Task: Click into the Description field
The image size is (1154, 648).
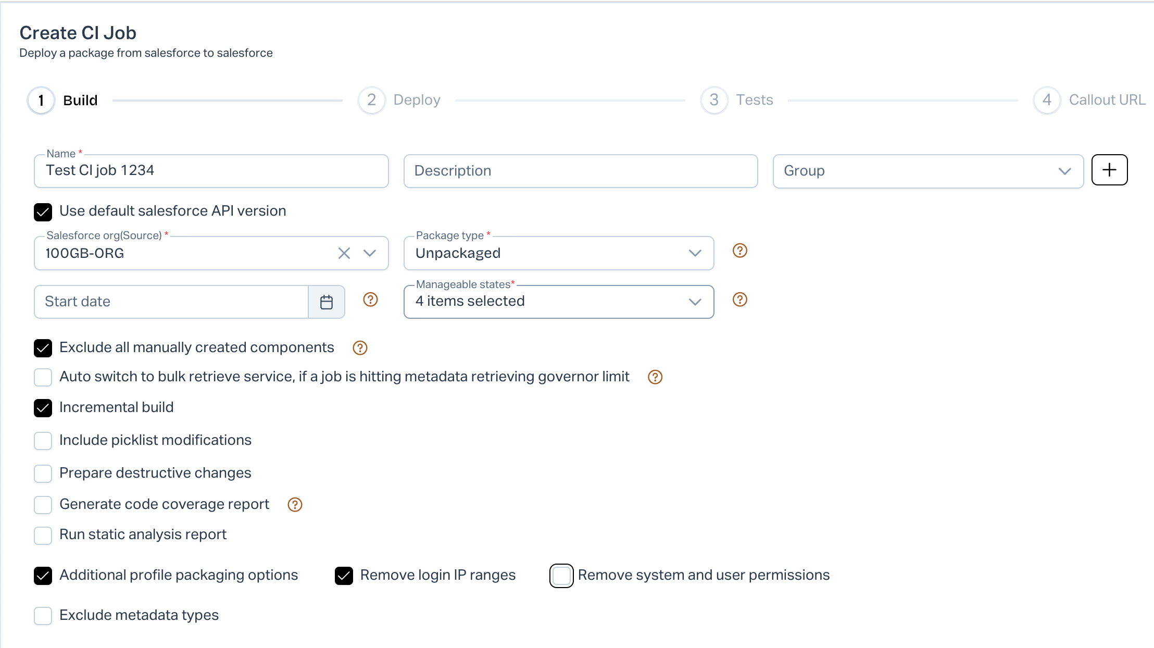Action: 580,171
